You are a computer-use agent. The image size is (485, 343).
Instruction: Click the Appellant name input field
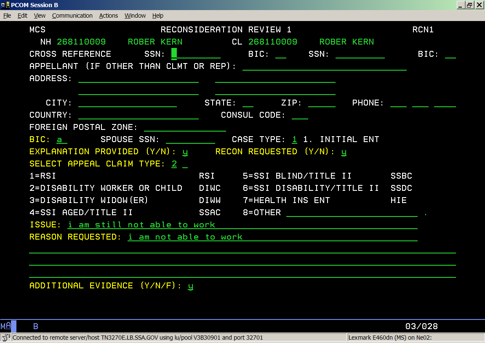pyautogui.click(x=324, y=66)
